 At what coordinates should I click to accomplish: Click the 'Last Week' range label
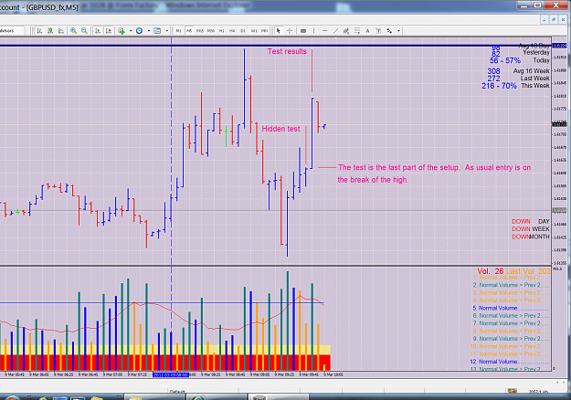click(534, 79)
